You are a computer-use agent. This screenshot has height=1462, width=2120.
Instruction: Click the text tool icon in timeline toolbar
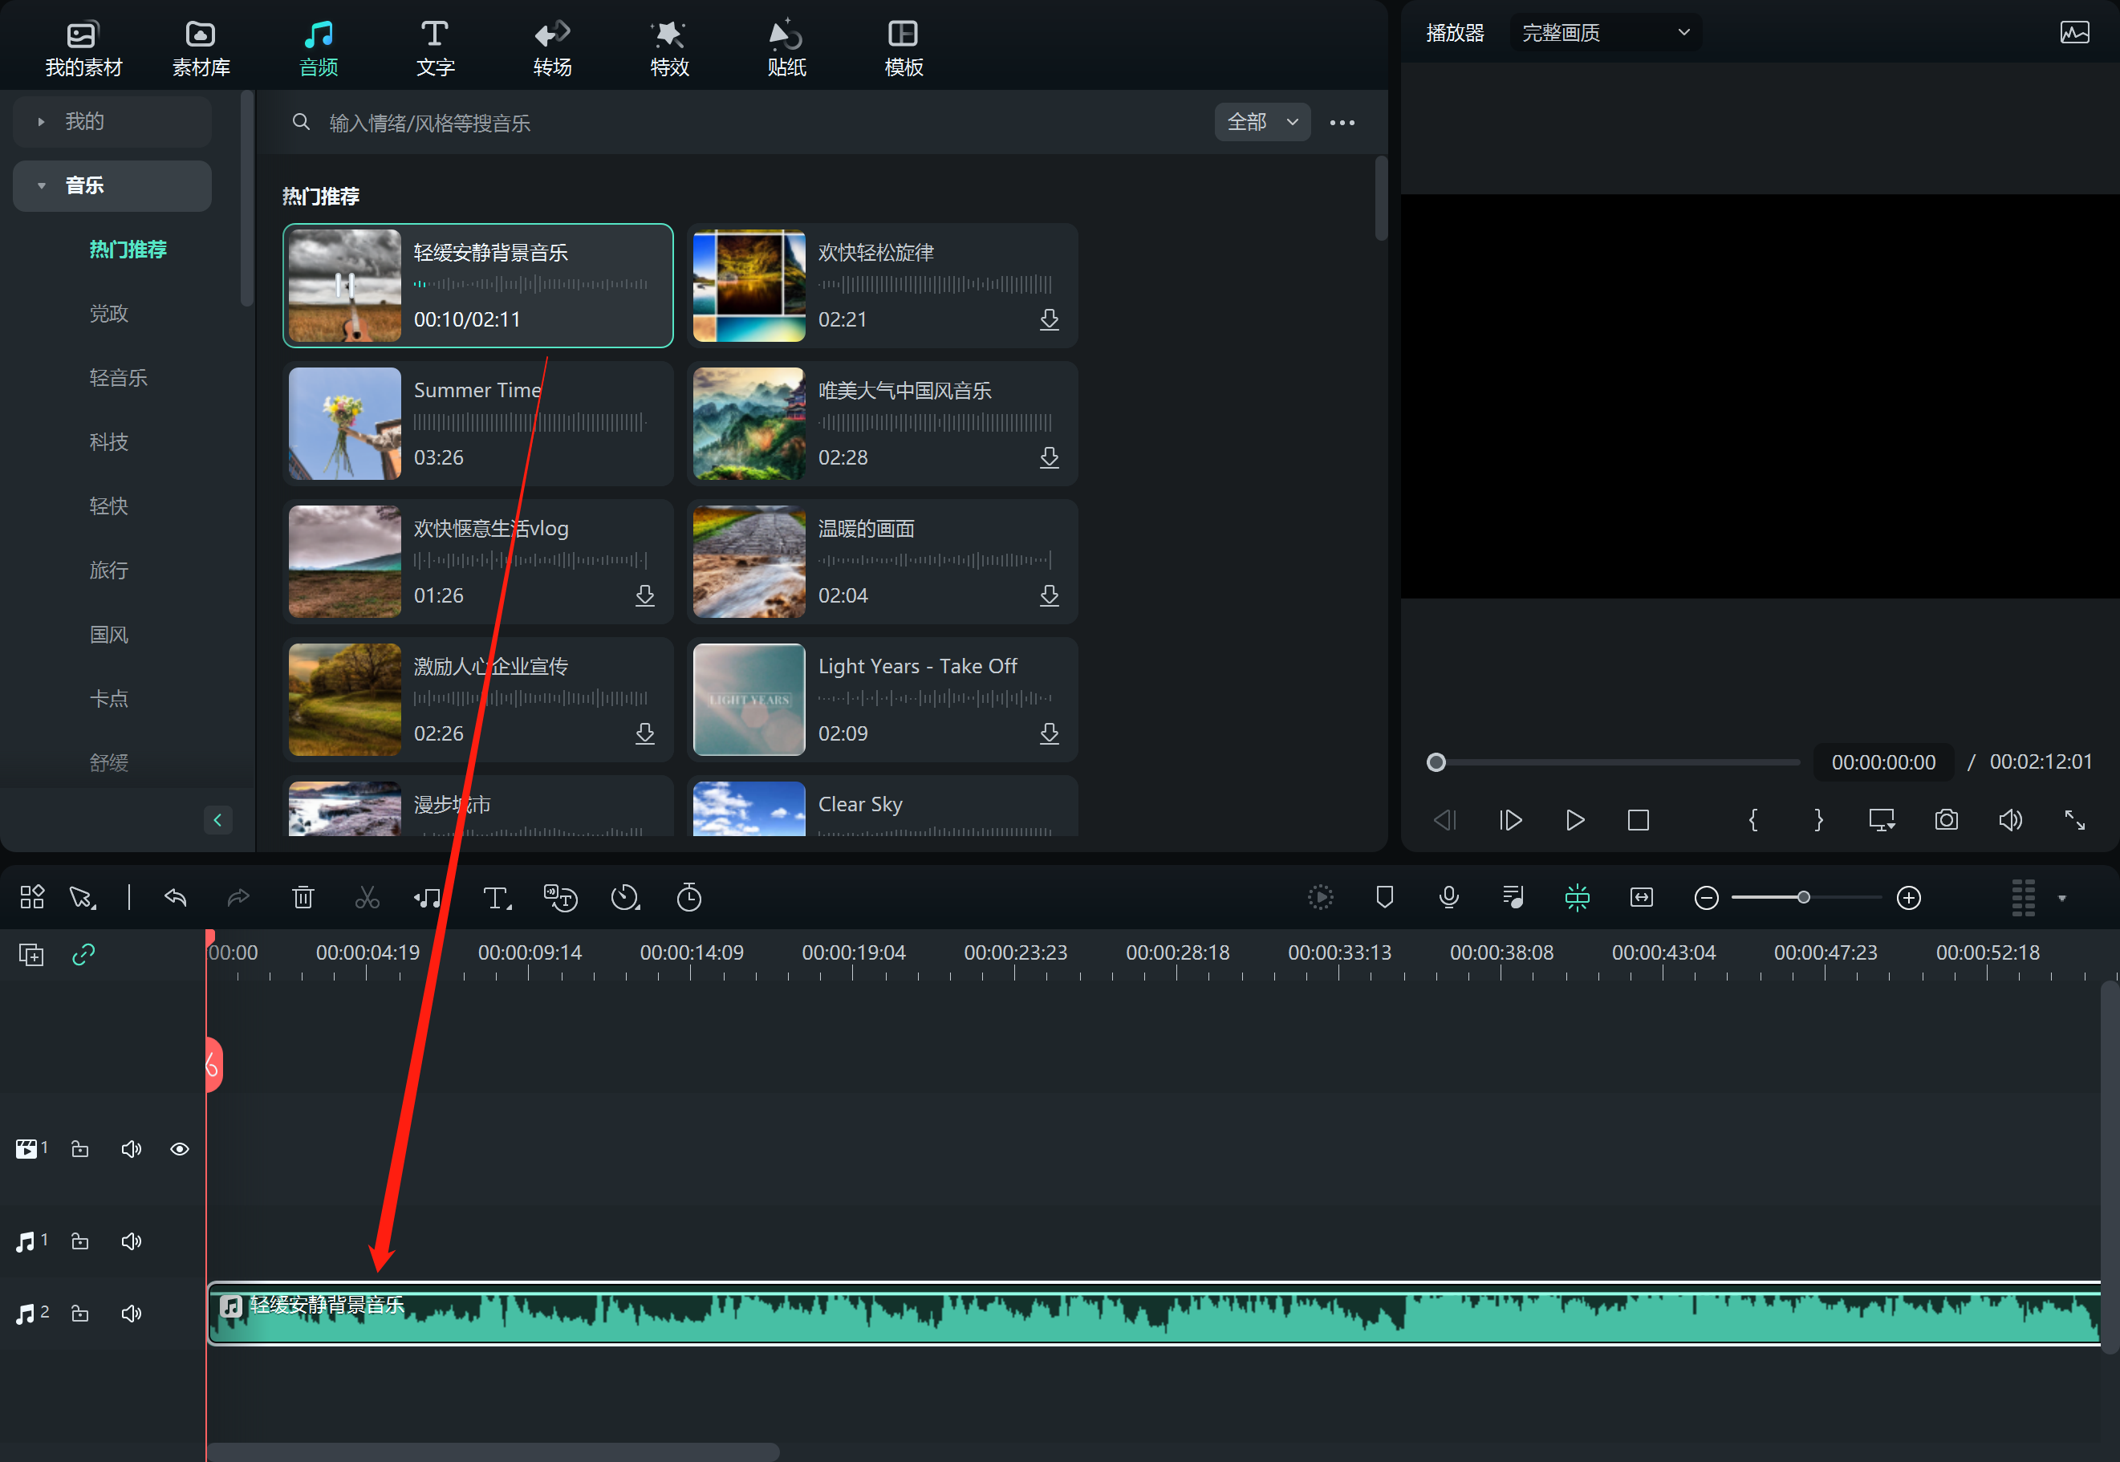(x=497, y=898)
